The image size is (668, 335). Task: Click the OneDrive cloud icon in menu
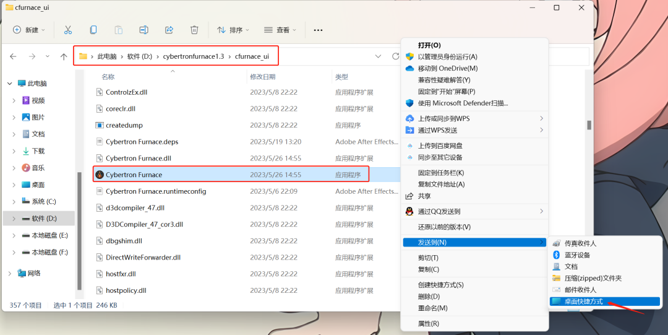409,68
